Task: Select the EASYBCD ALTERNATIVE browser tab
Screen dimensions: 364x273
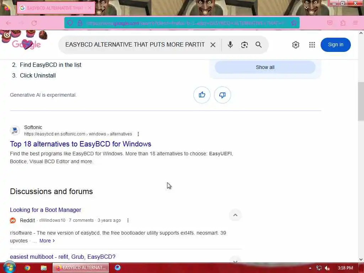Action: (x=56, y=8)
